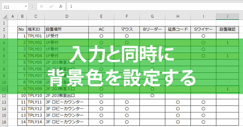Click the '設置確認' header cell
This screenshot has height=127, width=243.
227,29
